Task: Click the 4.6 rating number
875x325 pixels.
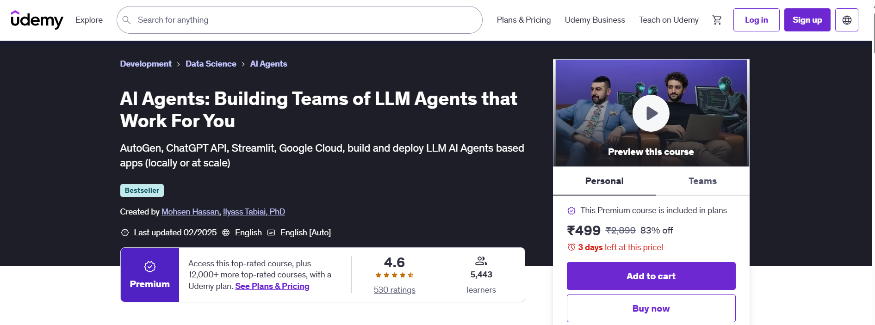Action: [x=394, y=262]
